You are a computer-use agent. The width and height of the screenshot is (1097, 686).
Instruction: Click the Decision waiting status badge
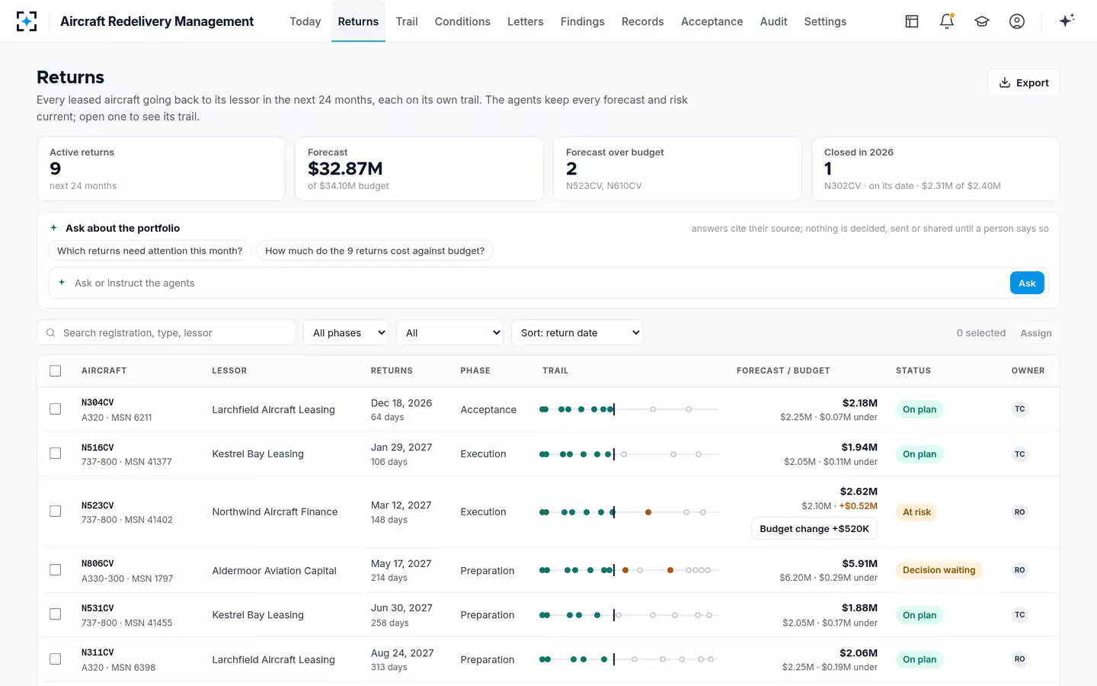(x=939, y=570)
